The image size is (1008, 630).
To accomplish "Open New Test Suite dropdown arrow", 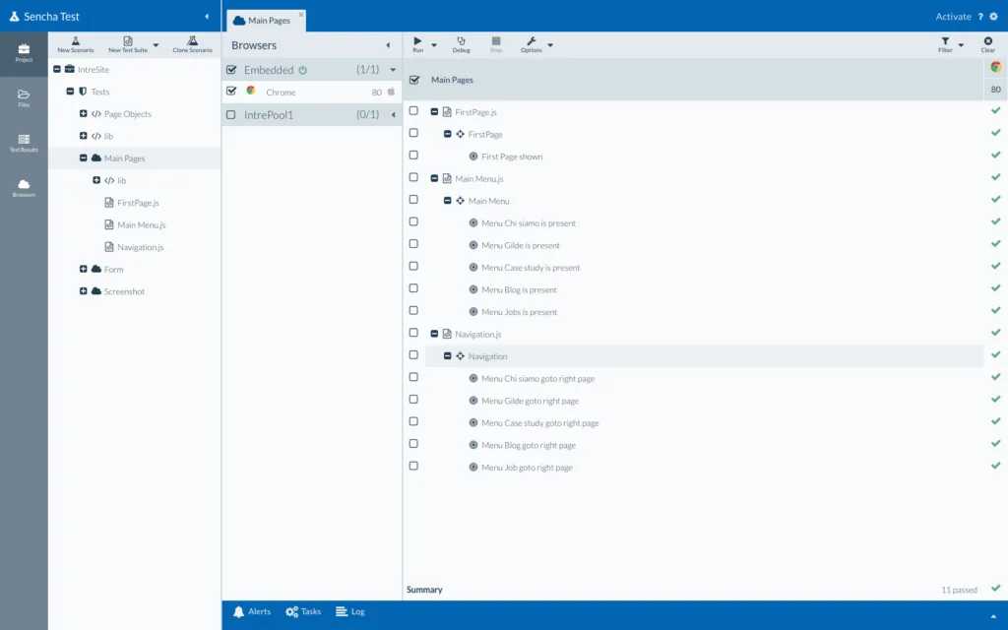I will point(156,45).
